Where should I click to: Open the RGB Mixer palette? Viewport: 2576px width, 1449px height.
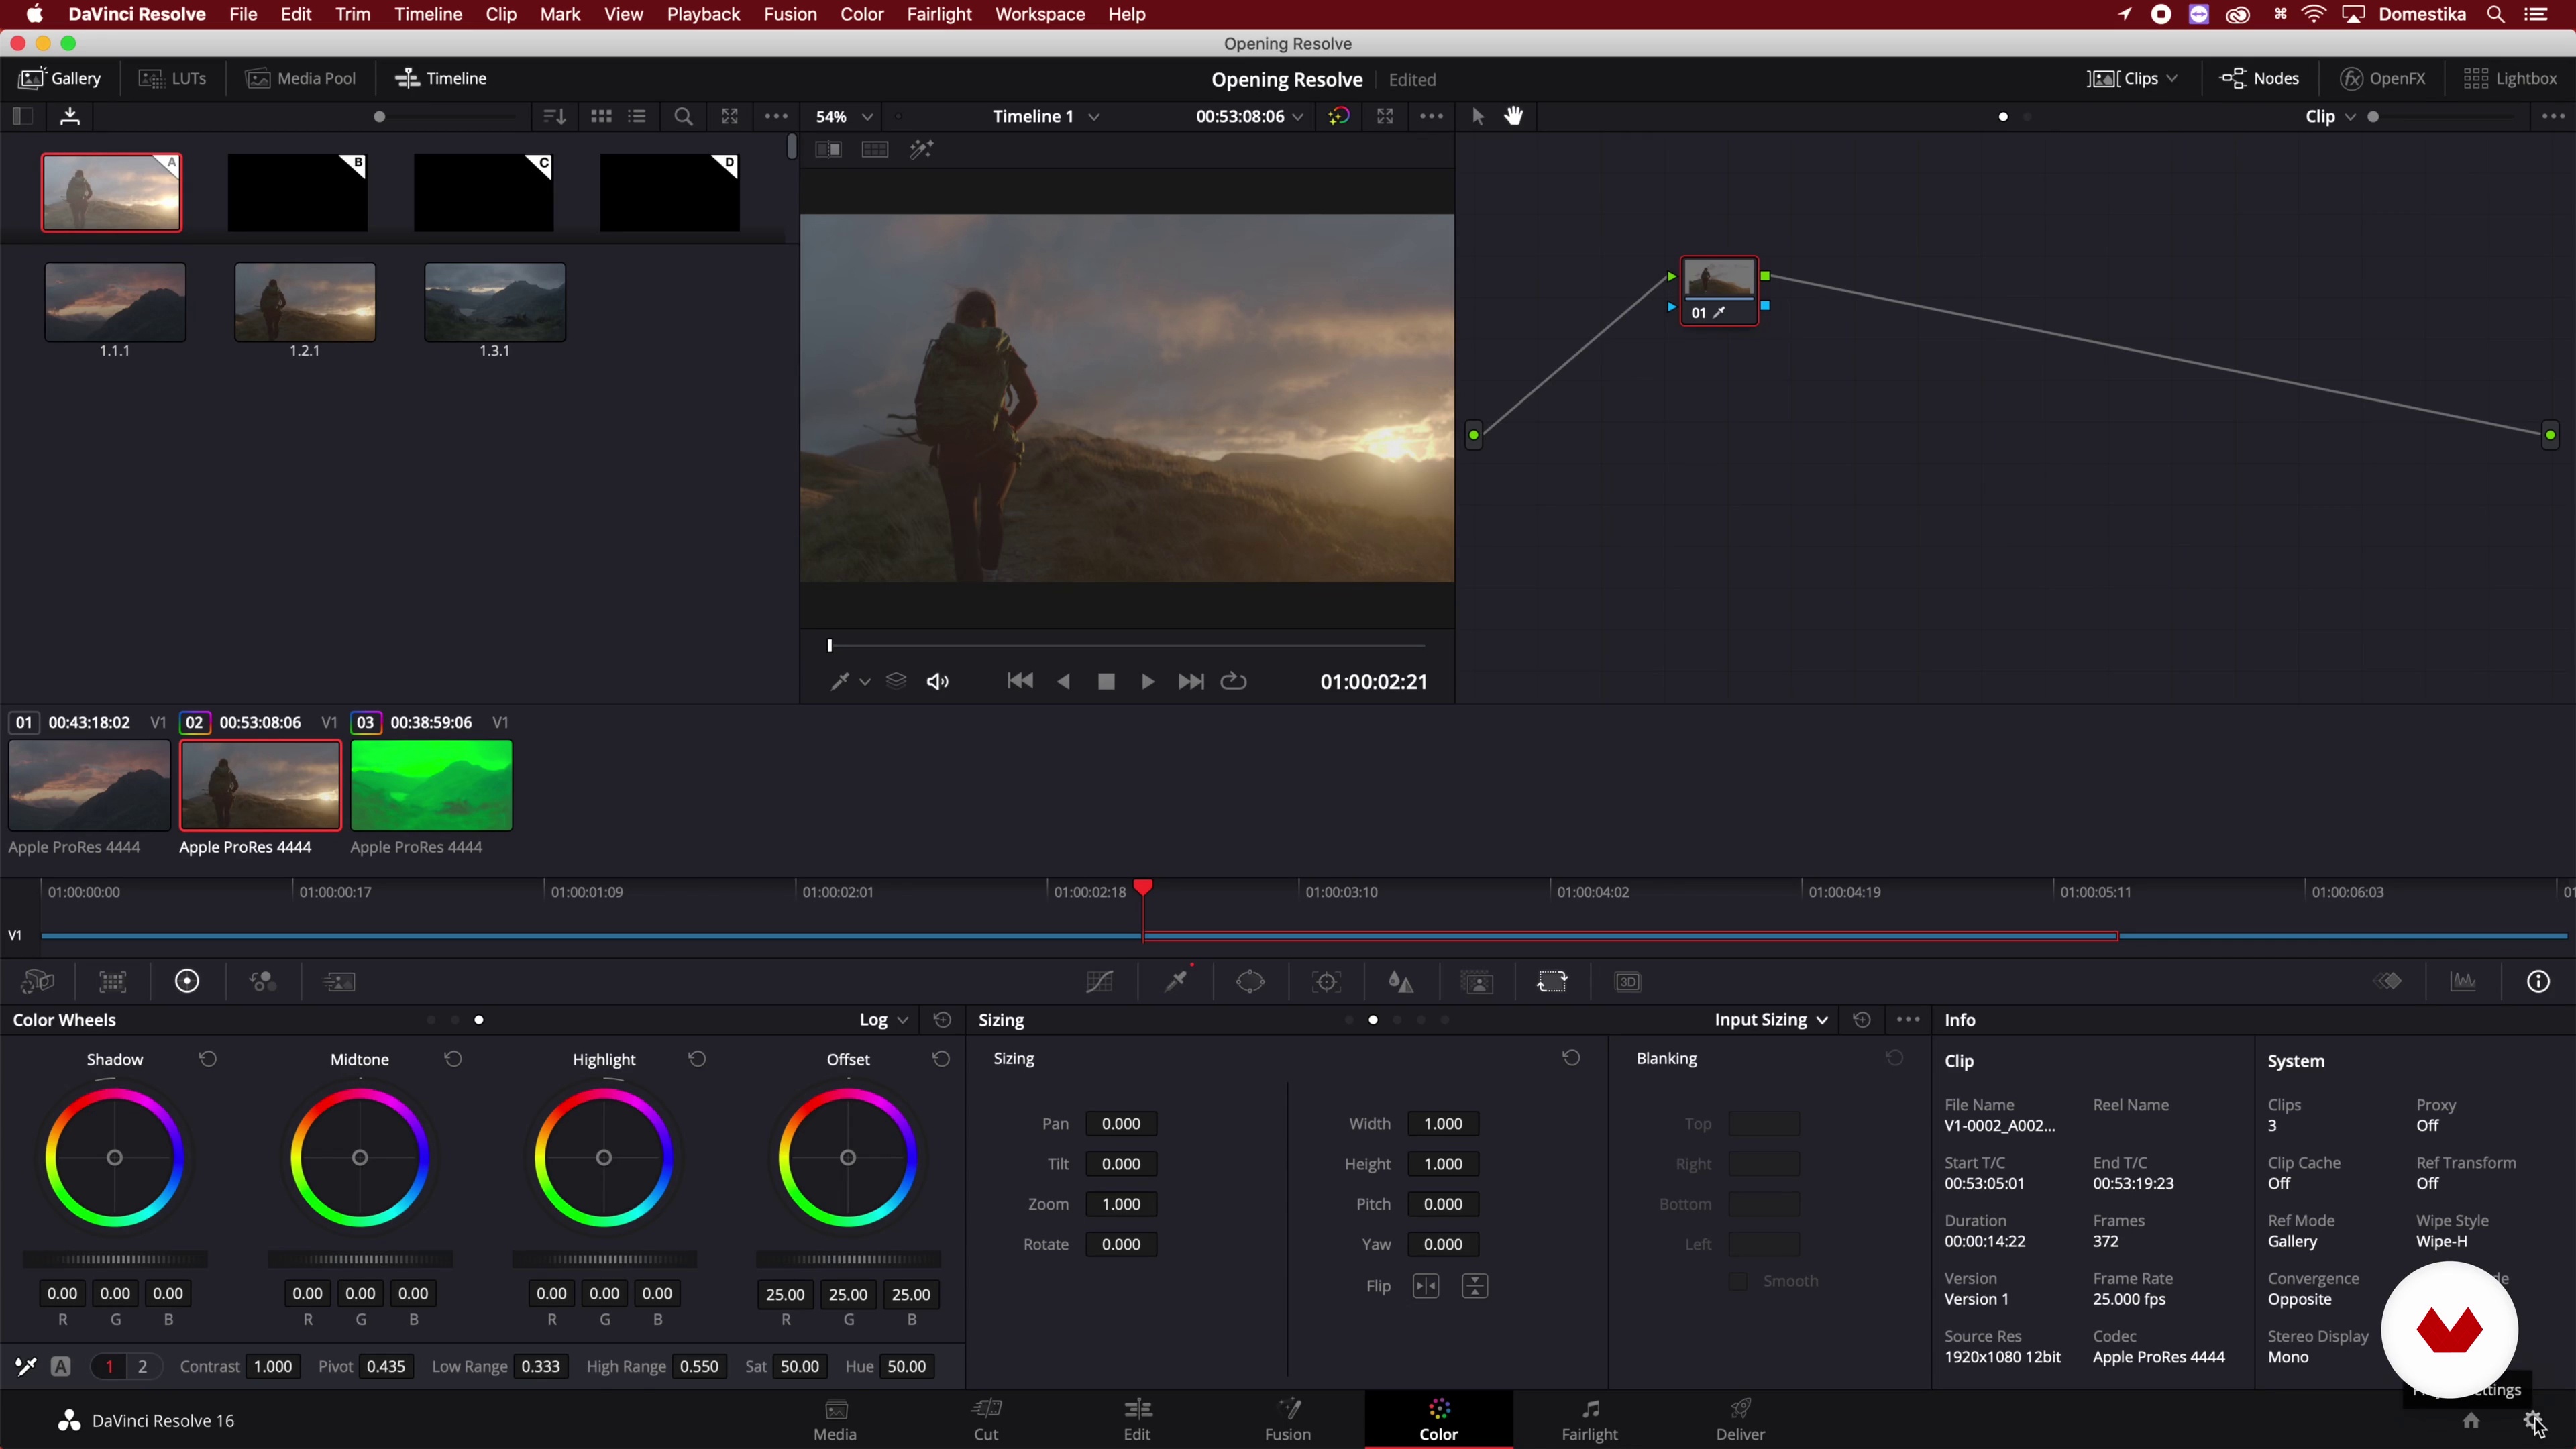tap(263, 982)
